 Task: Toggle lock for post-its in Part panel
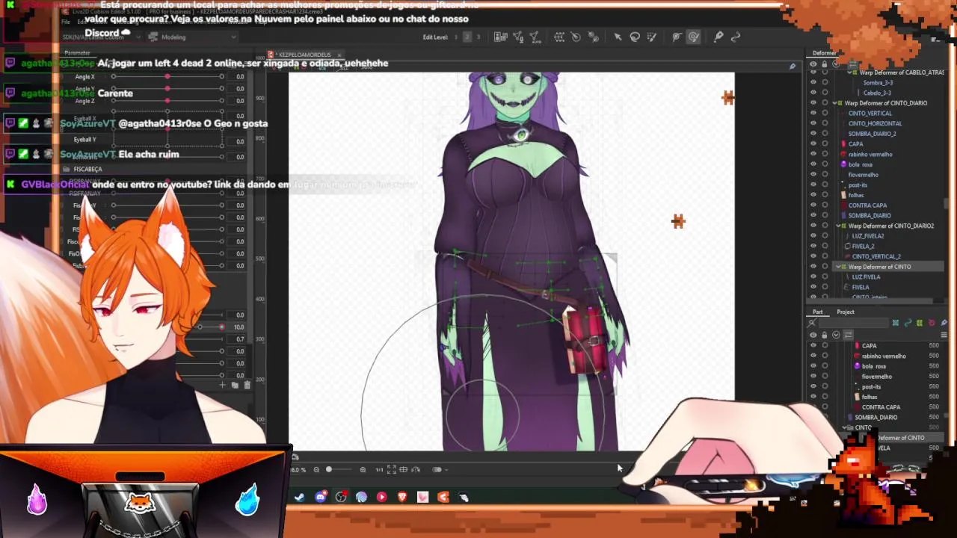825,386
